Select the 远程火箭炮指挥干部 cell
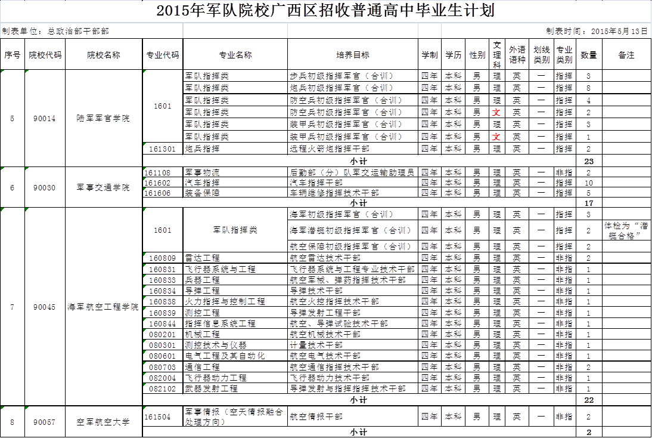Viewport: 652px width, 438px height. (353, 149)
